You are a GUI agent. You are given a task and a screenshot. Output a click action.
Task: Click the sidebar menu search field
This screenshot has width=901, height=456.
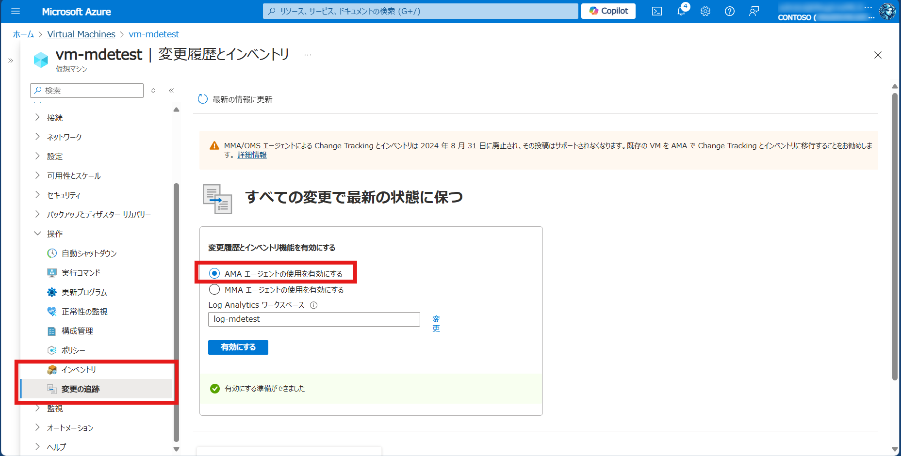tap(87, 91)
